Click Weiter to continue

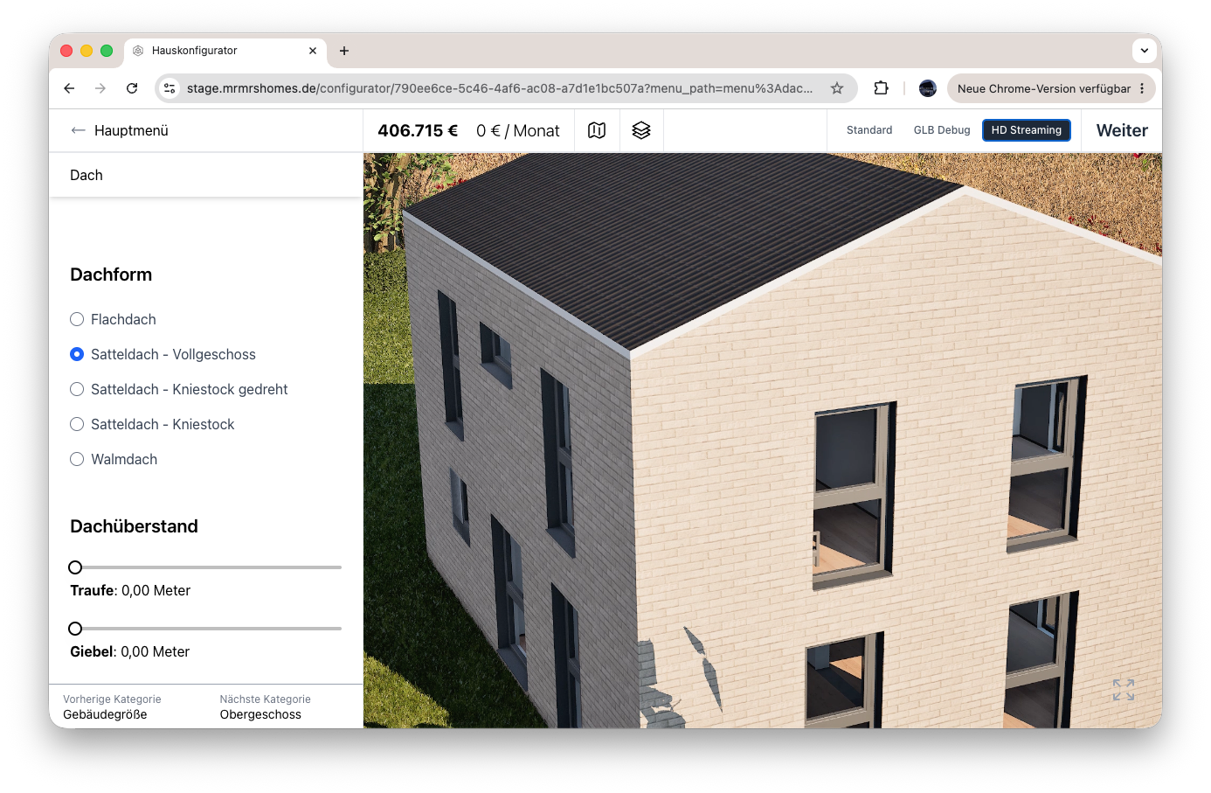coord(1122,130)
